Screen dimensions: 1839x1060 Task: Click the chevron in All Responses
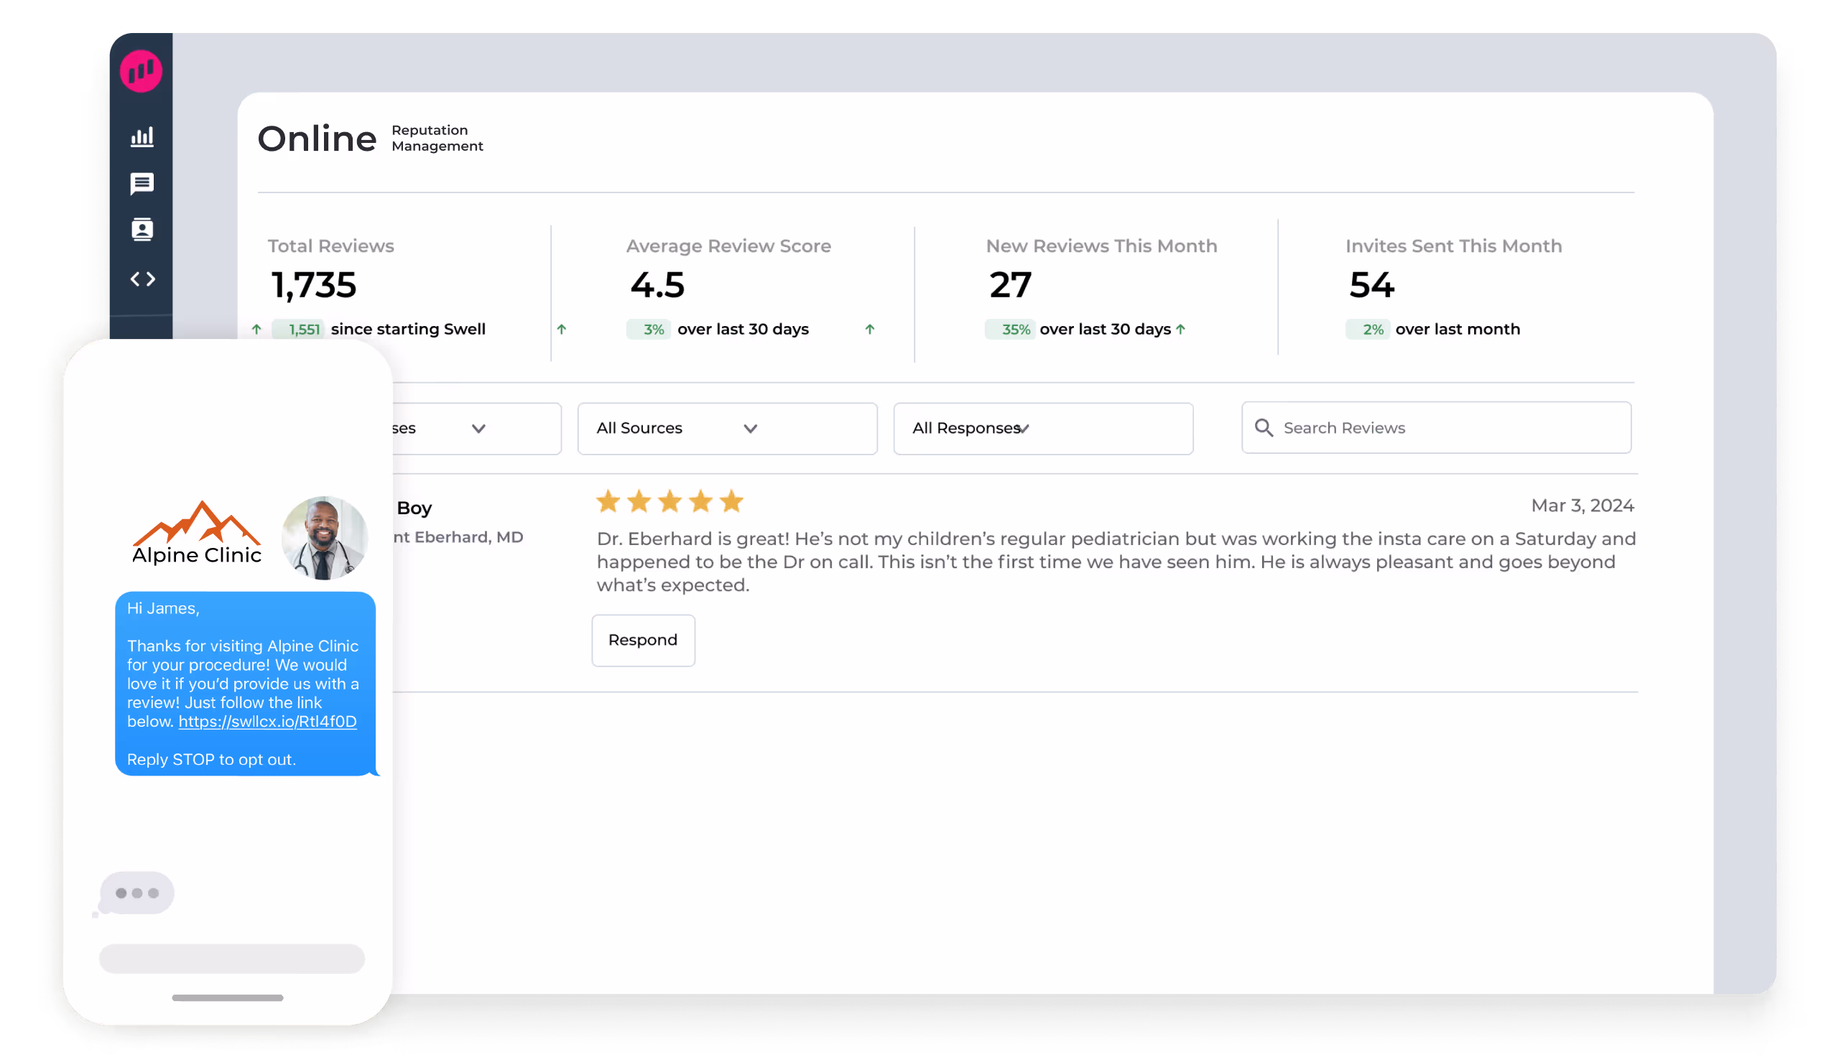point(1024,429)
